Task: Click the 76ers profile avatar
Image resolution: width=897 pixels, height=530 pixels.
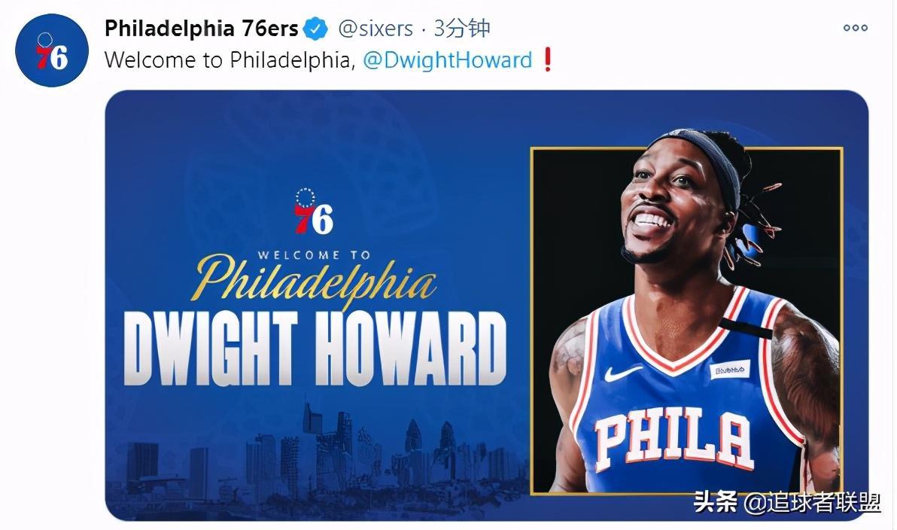Action: pyautogui.click(x=51, y=50)
